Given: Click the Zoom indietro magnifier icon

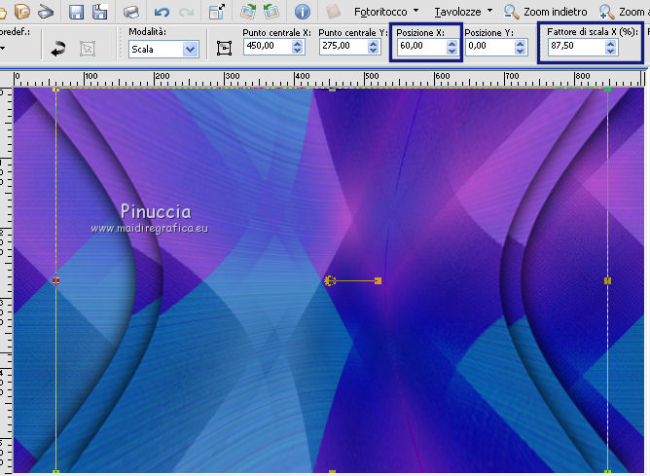Looking at the screenshot, I should point(512,12).
